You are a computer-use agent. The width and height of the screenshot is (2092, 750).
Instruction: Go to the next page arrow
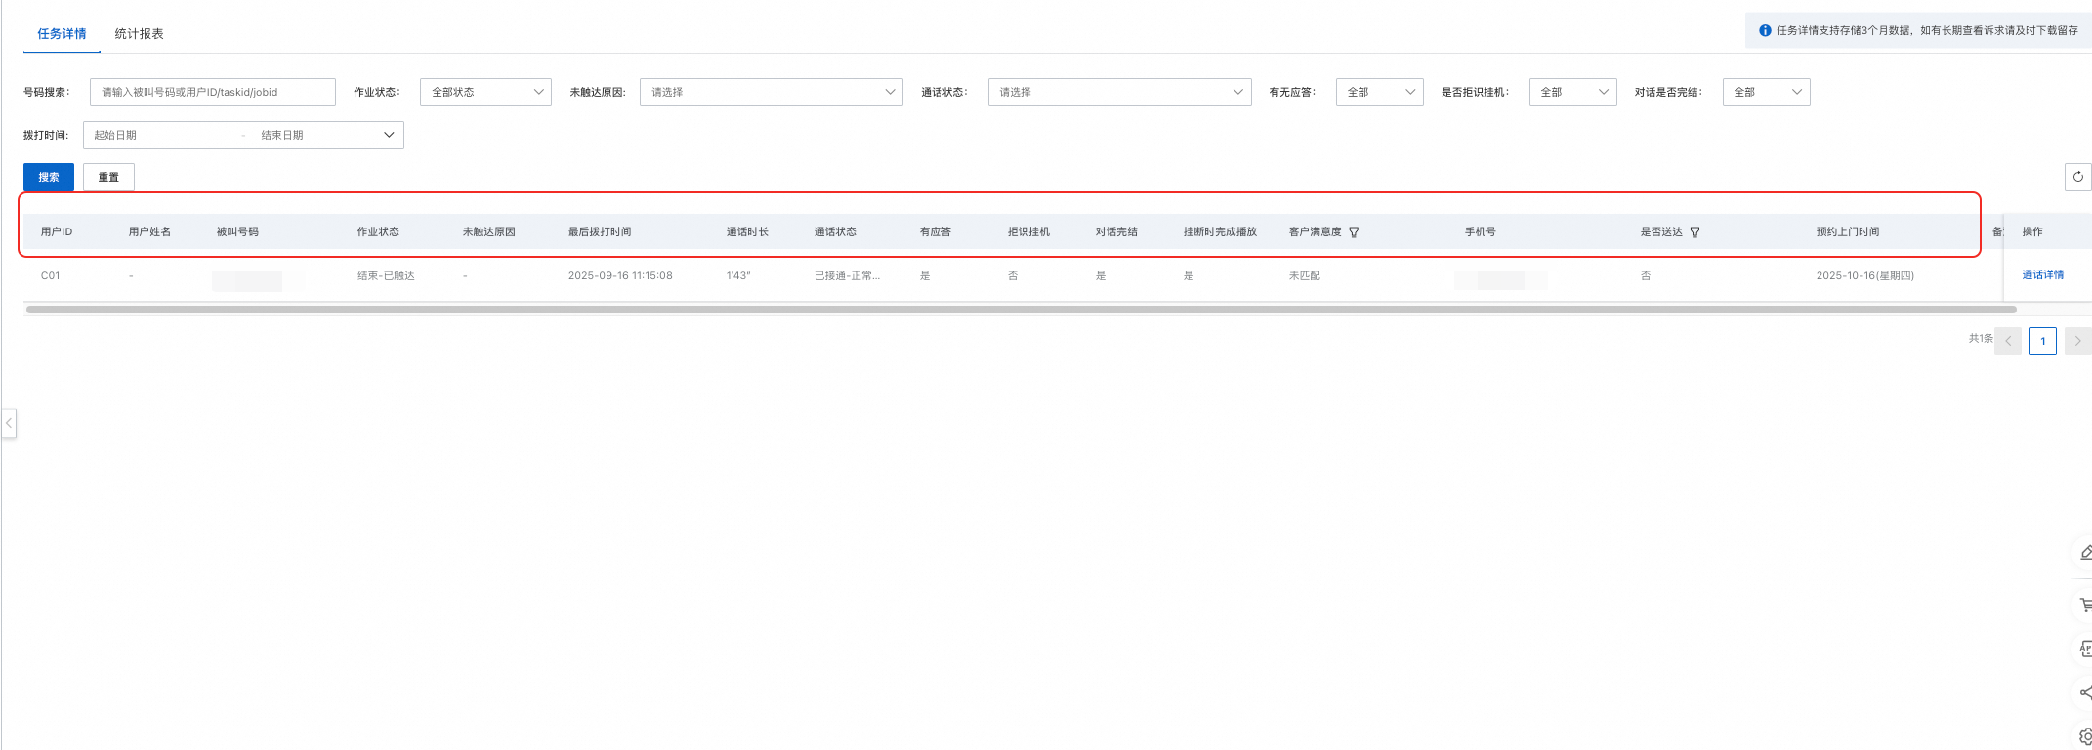pos(2077,341)
